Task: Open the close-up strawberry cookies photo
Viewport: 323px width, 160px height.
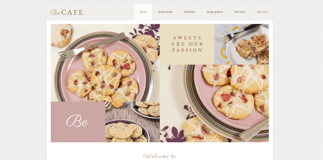Action: [x=214, y=103]
